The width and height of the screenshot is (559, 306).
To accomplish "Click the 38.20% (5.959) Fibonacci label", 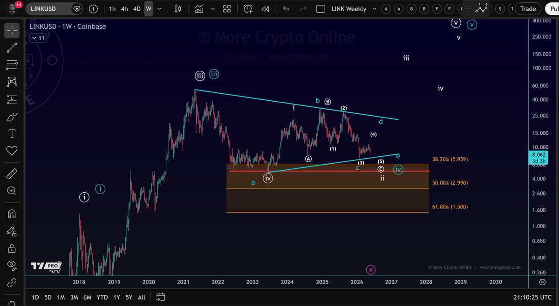I will (450, 159).
